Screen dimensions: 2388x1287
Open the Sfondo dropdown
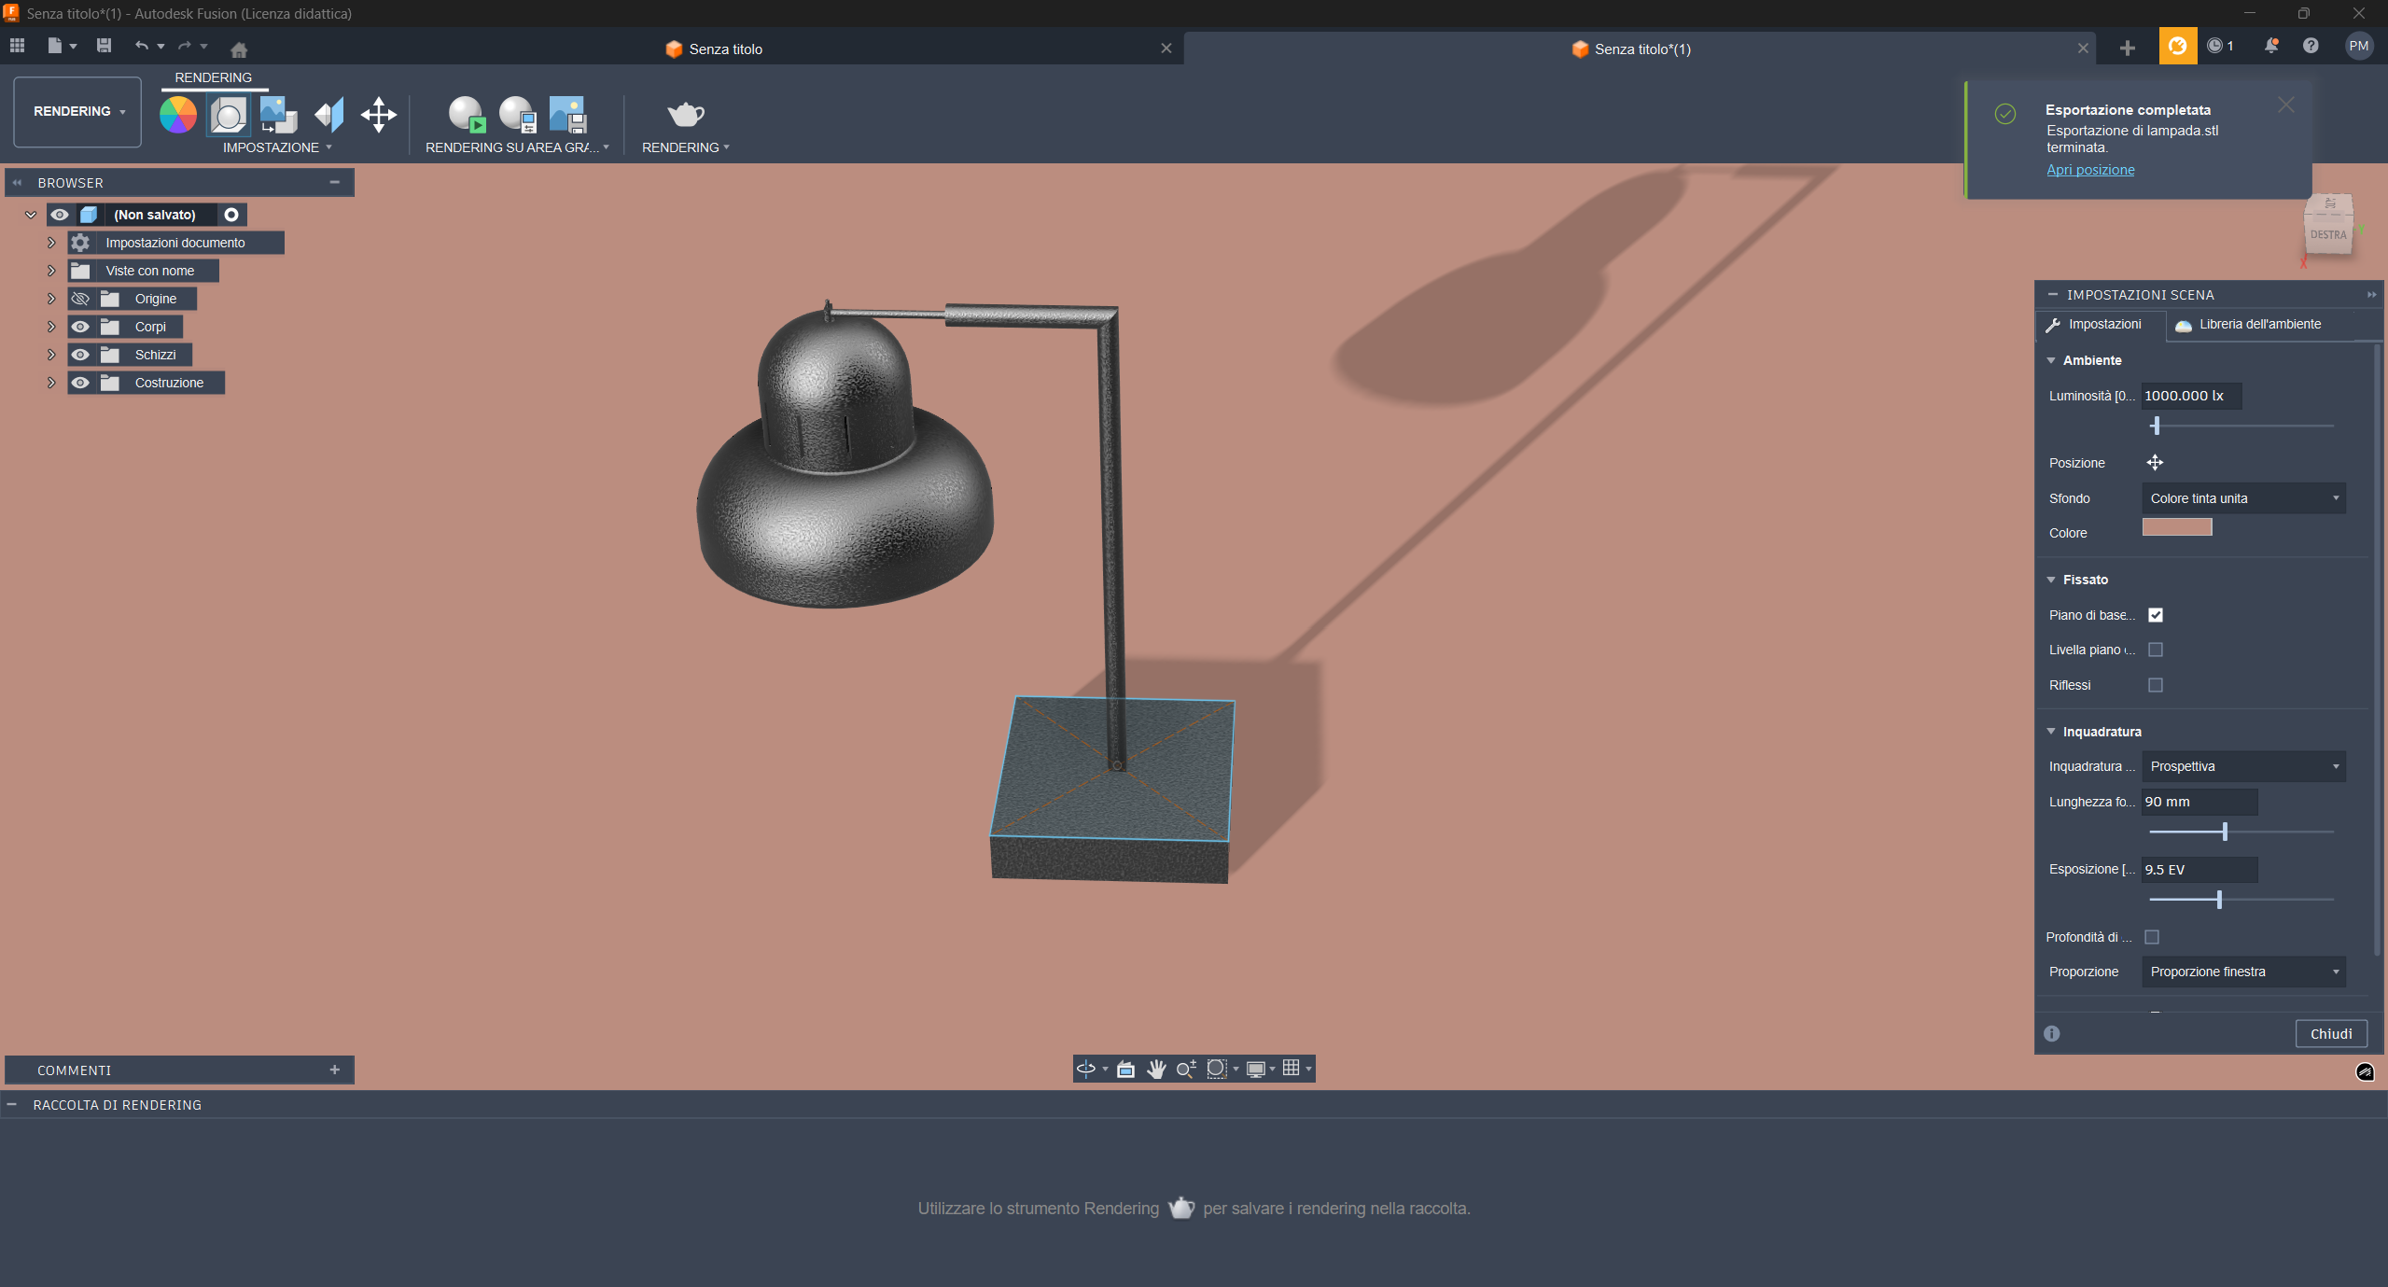tap(2242, 498)
